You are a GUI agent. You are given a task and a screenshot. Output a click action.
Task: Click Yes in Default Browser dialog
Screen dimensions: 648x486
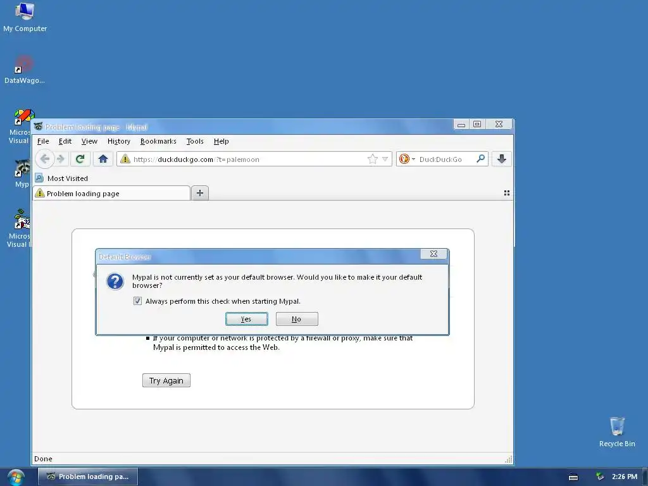(x=247, y=319)
